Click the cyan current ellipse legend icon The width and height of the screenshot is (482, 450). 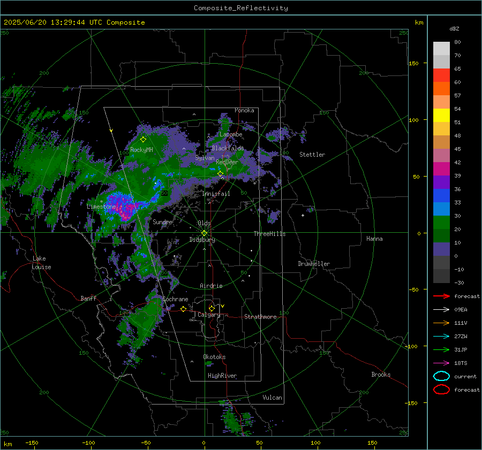(441, 376)
